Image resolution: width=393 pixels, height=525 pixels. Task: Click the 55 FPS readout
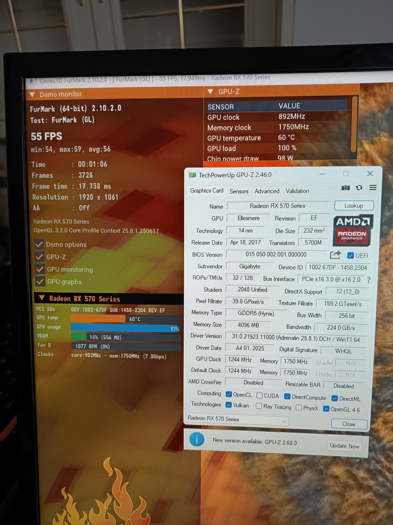click(46, 136)
